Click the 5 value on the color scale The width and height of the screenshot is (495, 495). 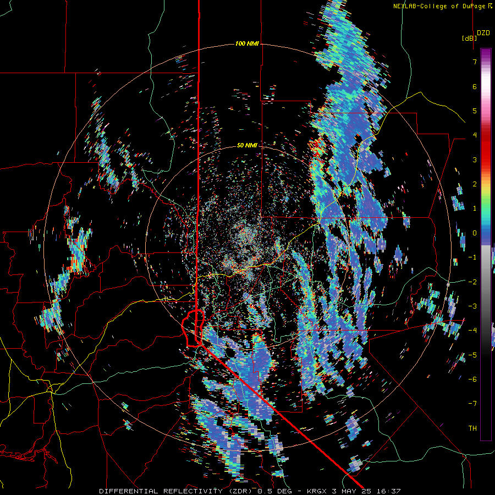475,111
